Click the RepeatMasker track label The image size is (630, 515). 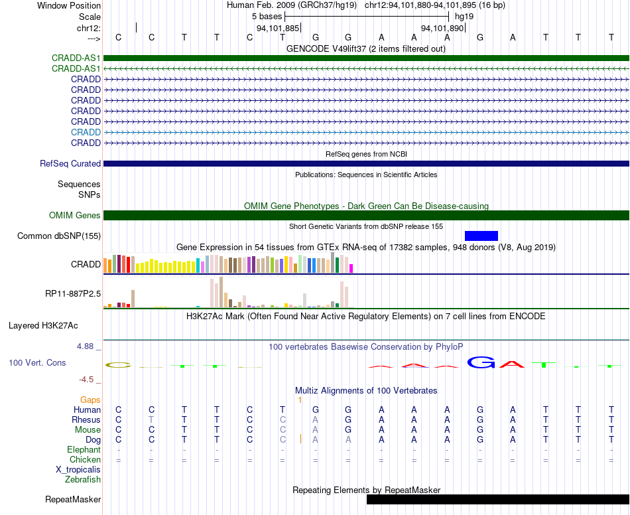pos(73,499)
